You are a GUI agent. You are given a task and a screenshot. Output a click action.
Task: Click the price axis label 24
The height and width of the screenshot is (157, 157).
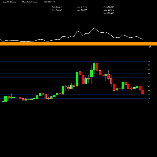(149, 90)
